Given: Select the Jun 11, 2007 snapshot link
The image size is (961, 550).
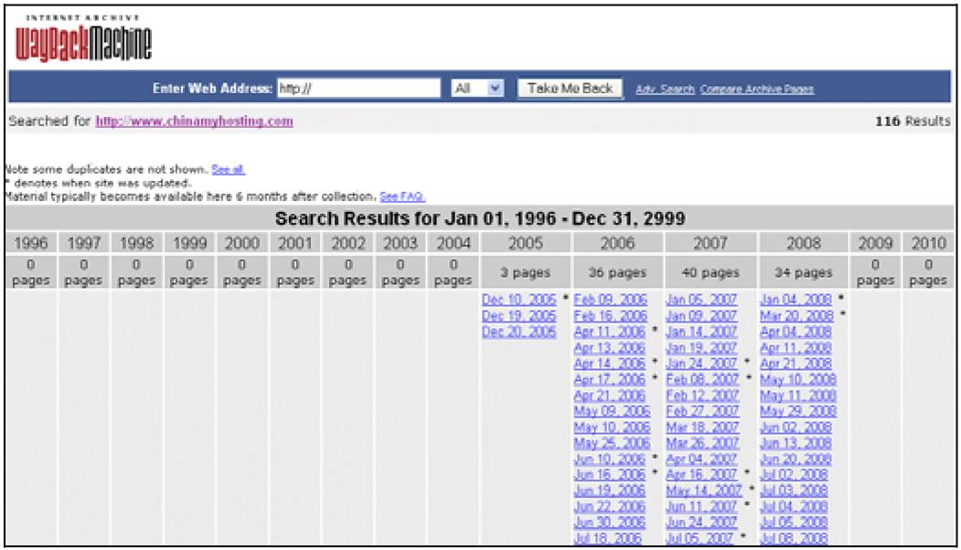Looking at the screenshot, I should click(701, 506).
